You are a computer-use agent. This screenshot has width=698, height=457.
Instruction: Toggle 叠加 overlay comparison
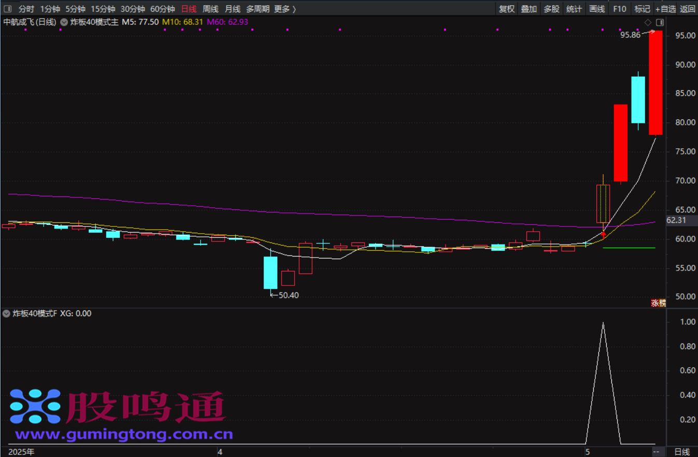(x=529, y=9)
